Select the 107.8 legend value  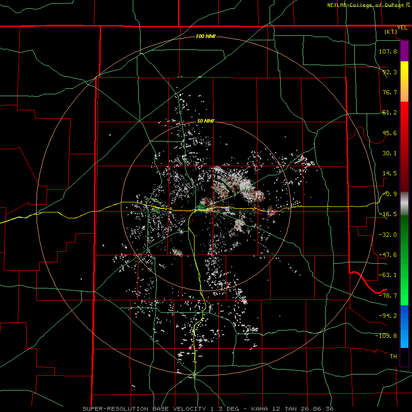[388, 51]
